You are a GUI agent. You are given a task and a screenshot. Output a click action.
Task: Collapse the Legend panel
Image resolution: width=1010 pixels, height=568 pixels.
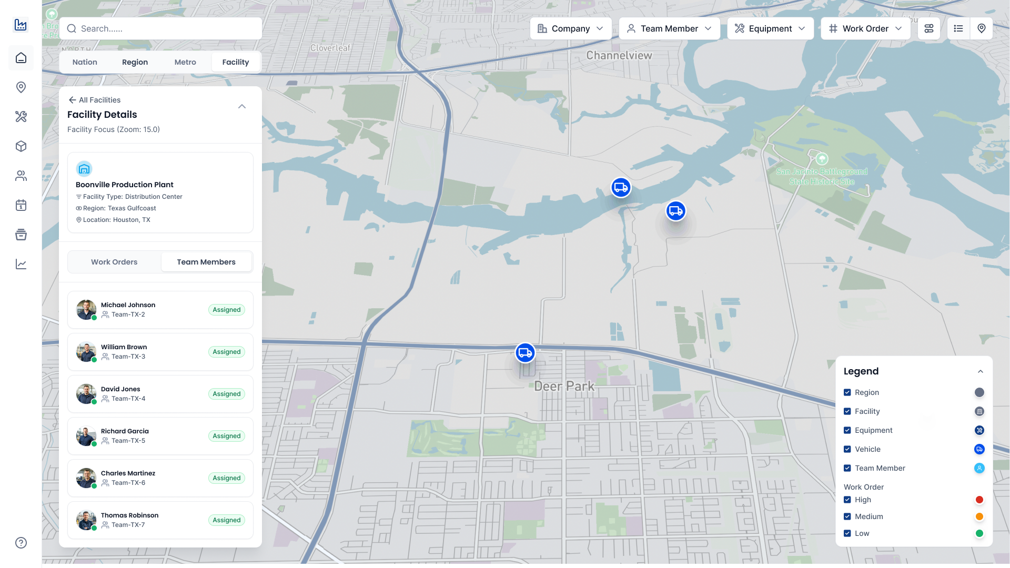point(981,371)
